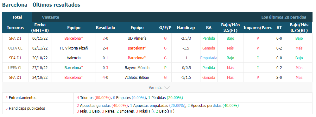Switch to the Visitante tab

[51, 17]
